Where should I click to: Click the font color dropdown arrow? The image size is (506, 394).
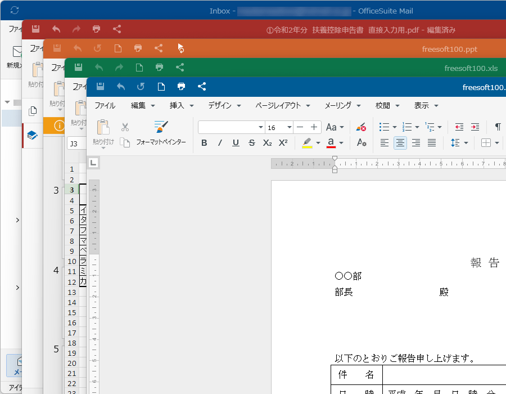tap(341, 143)
